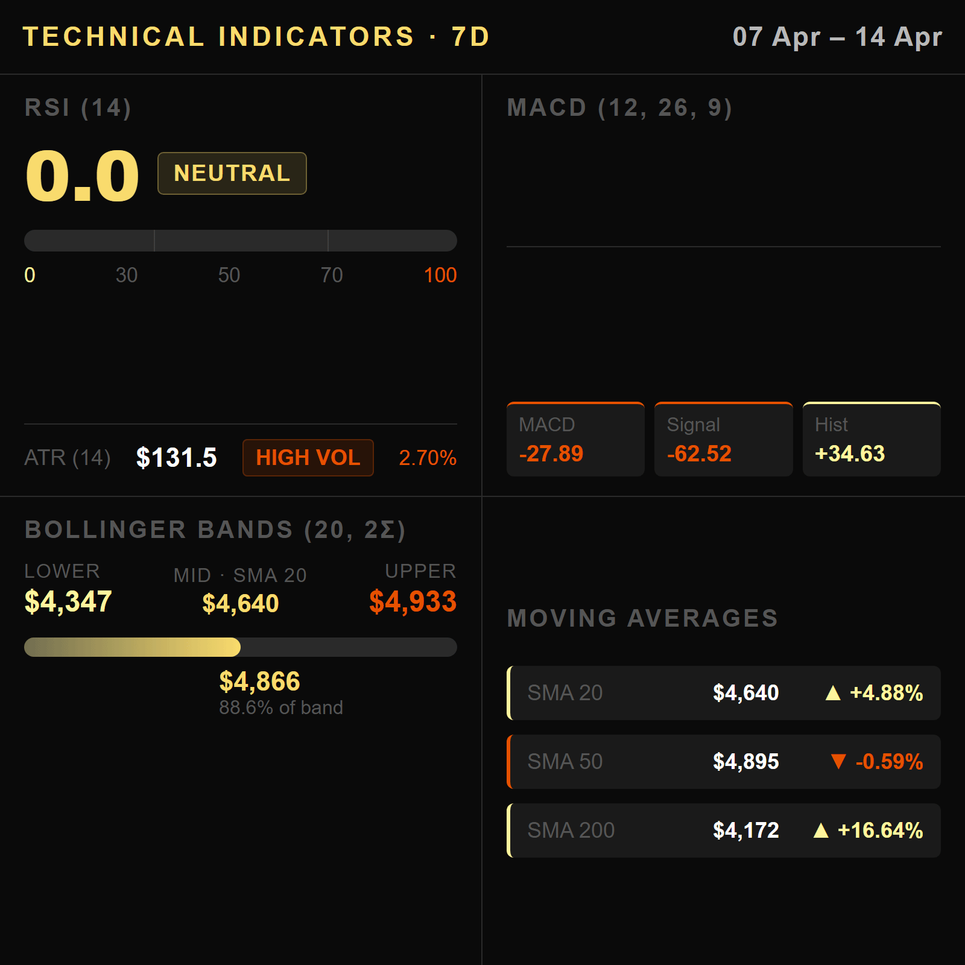
Task: Toggle the SMA 50 moving average row
Action: tap(724, 762)
